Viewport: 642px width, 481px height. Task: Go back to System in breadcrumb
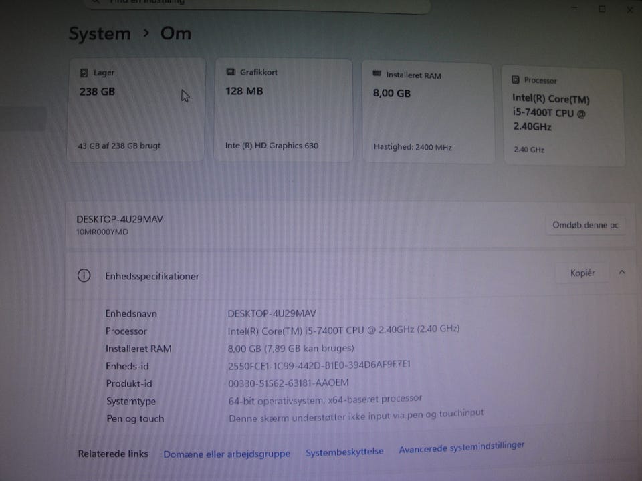(x=100, y=33)
